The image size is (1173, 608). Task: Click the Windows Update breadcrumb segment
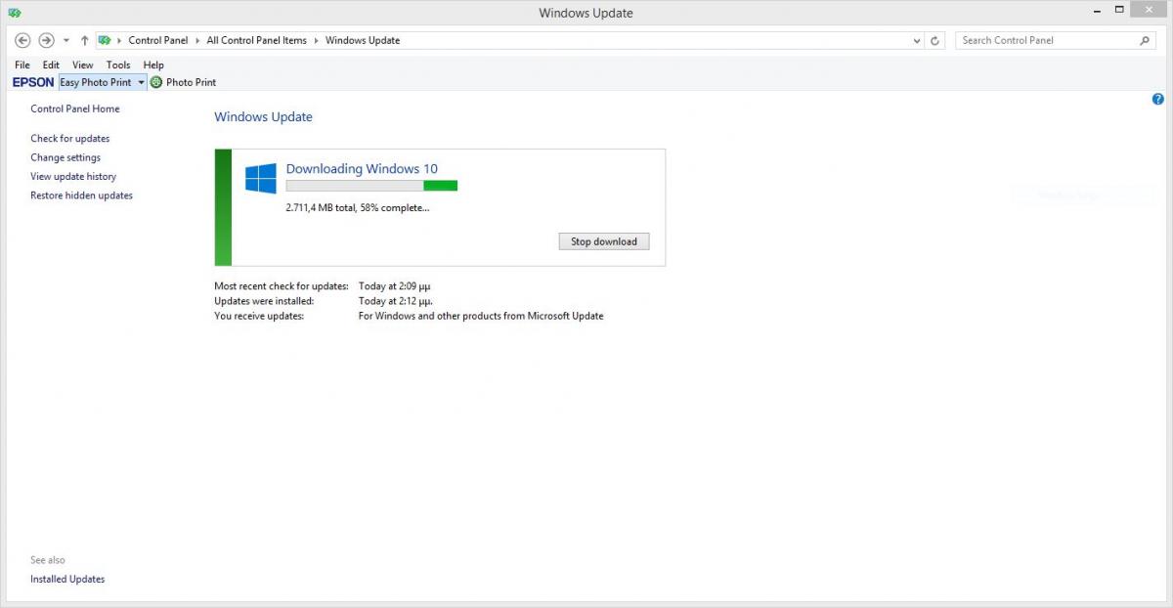pyautogui.click(x=363, y=41)
